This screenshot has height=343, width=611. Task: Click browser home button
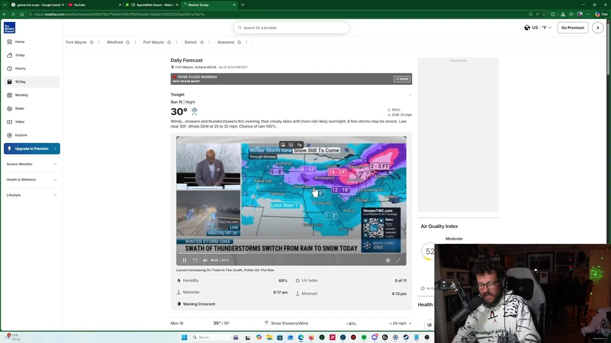[22, 14]
